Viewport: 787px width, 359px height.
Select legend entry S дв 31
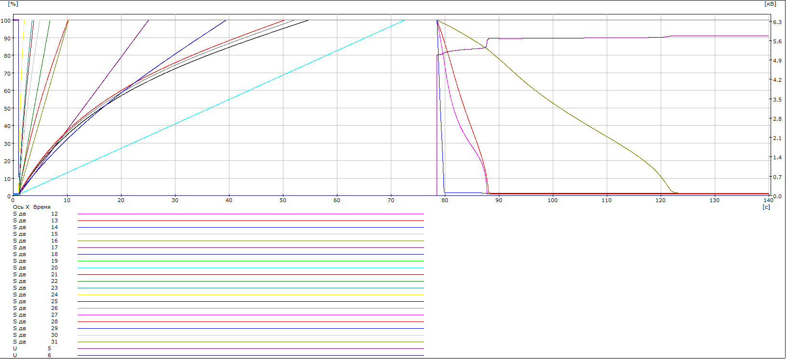35,342
